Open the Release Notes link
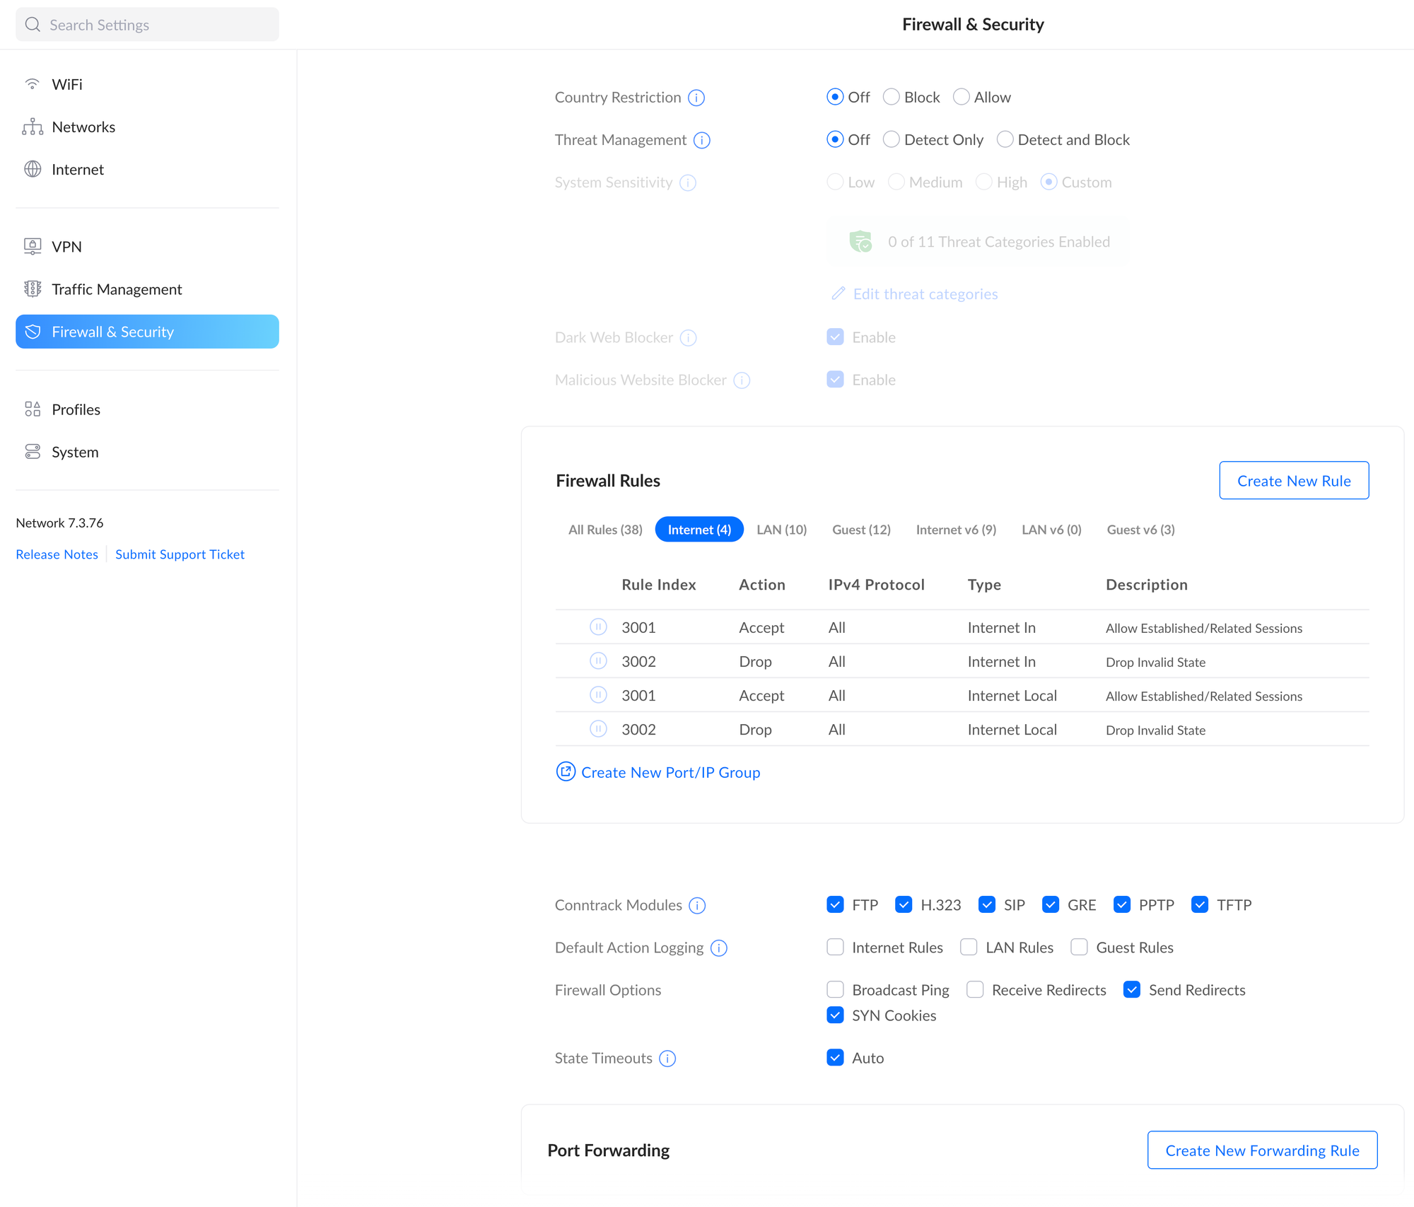1414x1207 pixels. [x=57, y=554]
